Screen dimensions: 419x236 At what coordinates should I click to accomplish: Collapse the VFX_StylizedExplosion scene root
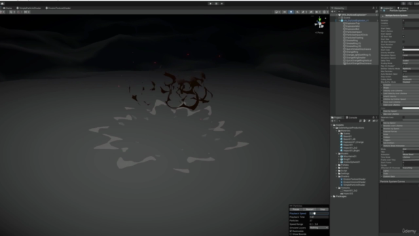pyautogui.click(x=337, y=14)
